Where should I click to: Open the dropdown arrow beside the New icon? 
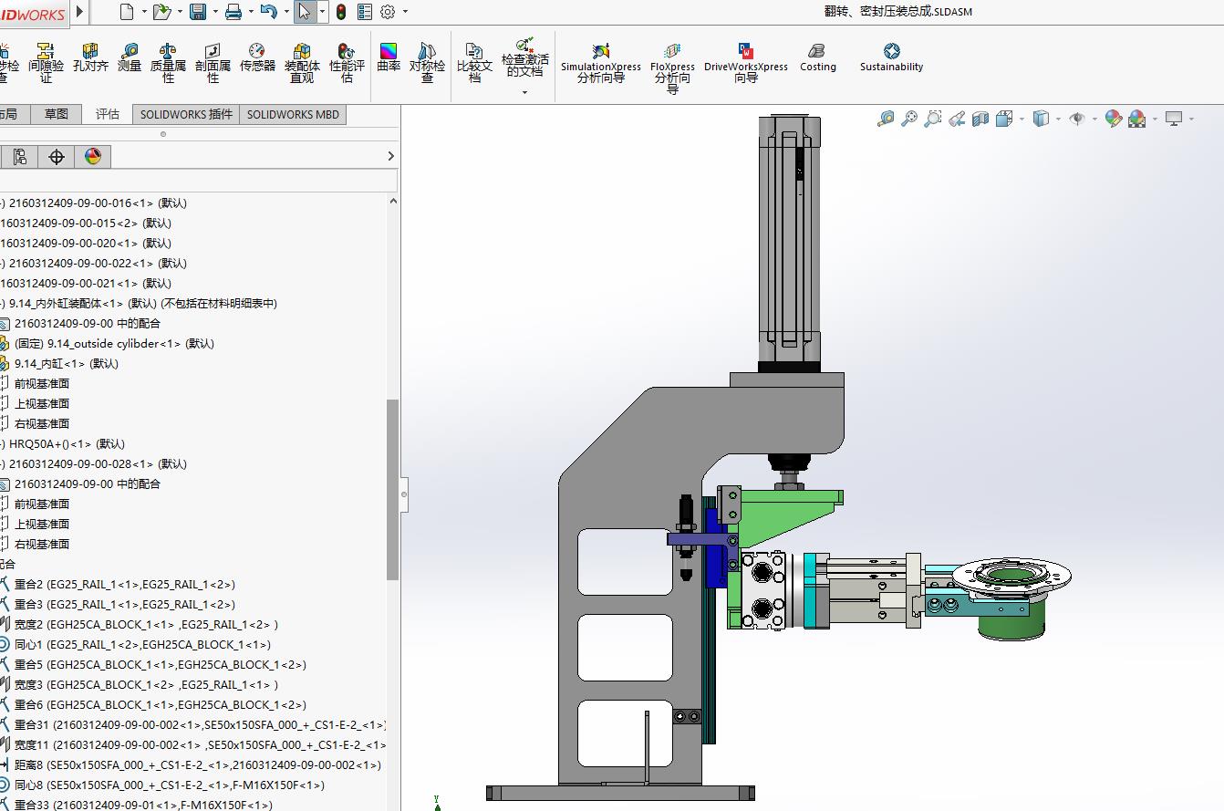click(x=144, y=12)
